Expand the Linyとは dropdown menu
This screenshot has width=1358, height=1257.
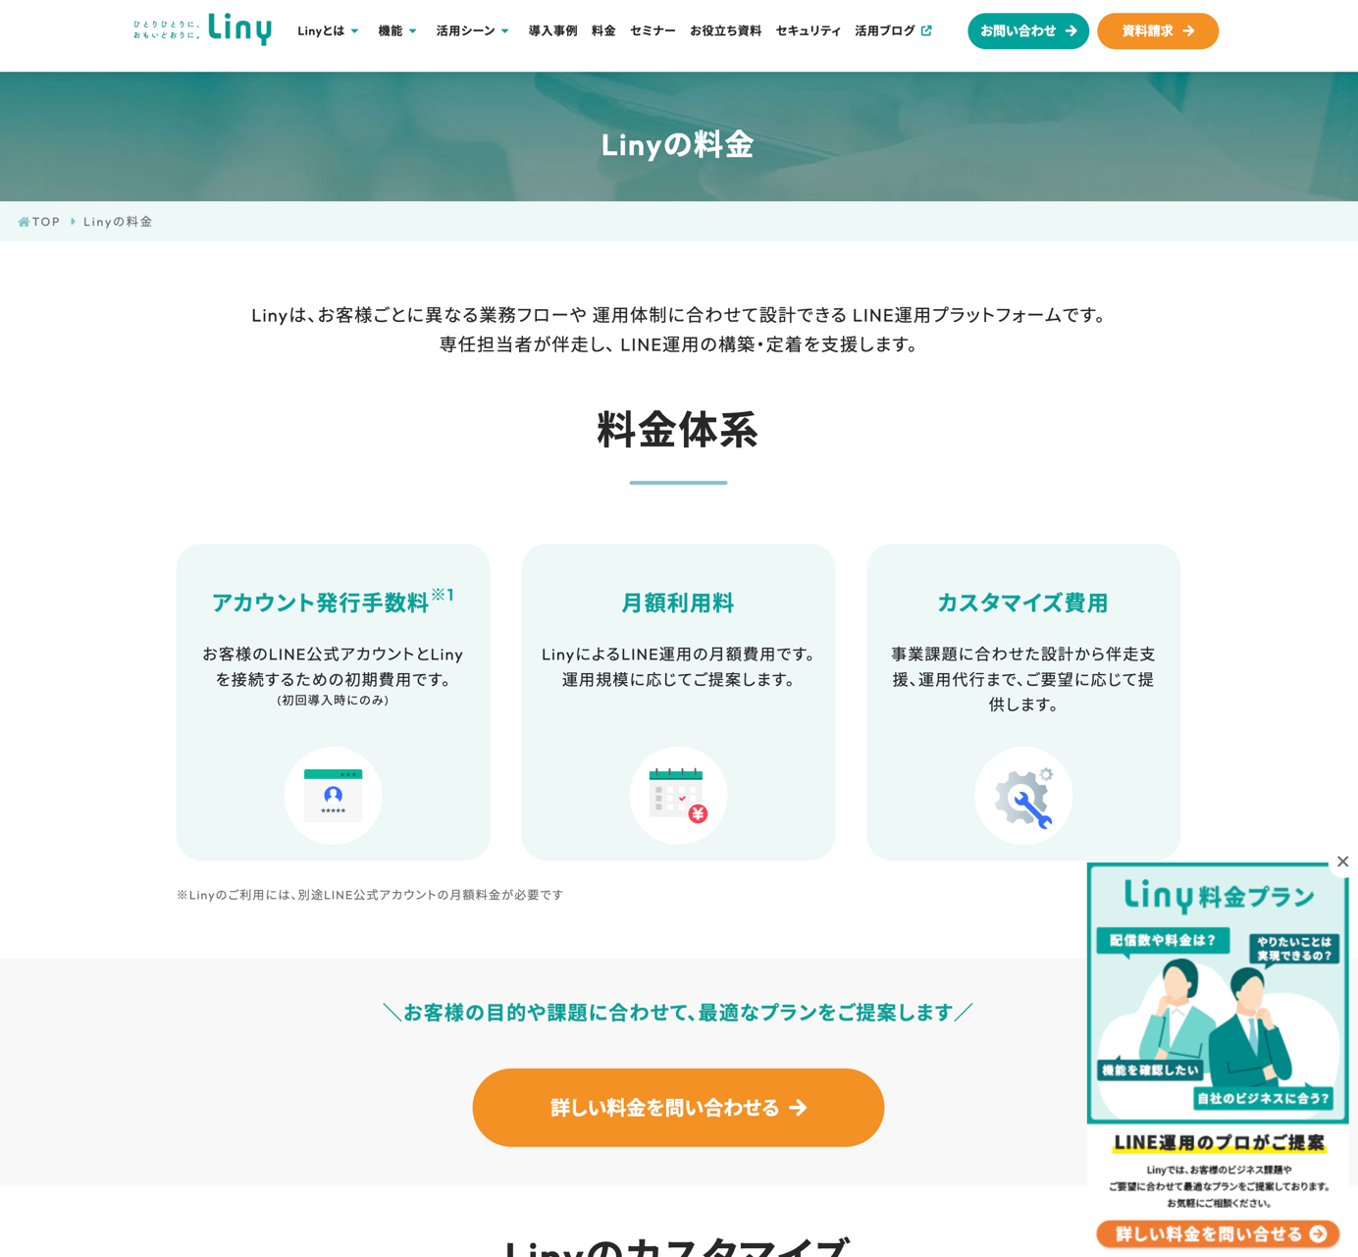point(328,31)
